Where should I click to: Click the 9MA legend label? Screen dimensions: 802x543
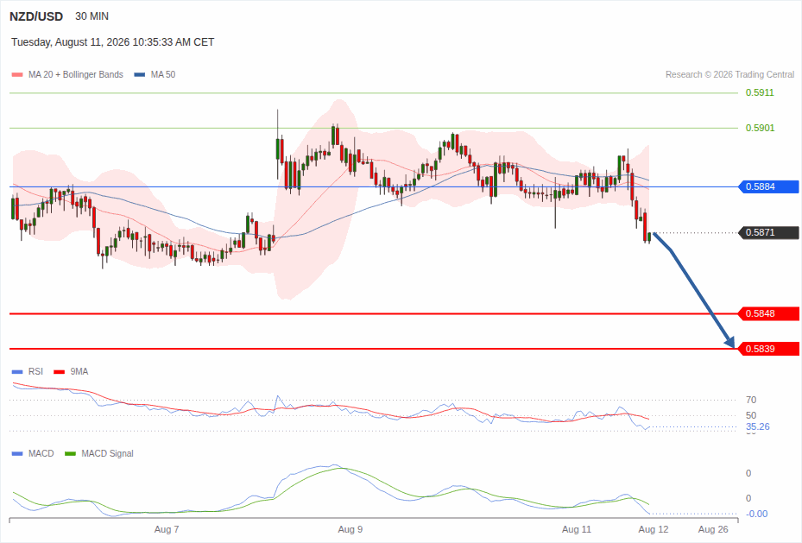click(79, 372)
